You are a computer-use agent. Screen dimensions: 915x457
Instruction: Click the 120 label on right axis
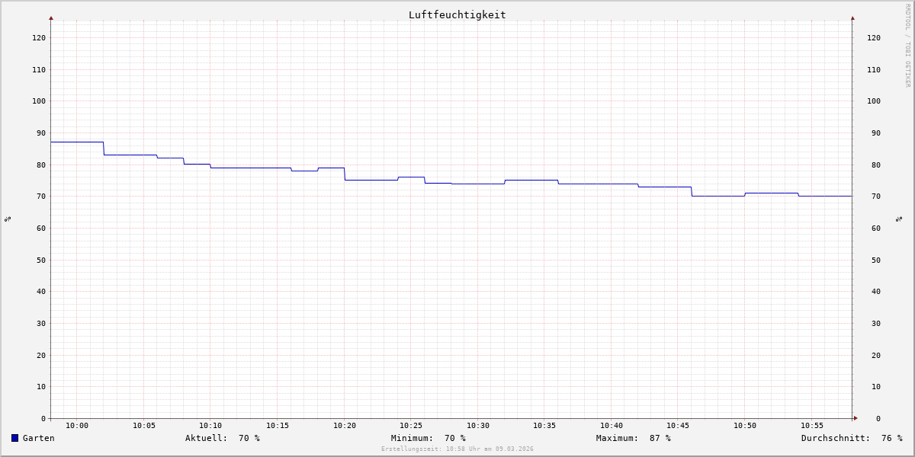pos(874,37)
